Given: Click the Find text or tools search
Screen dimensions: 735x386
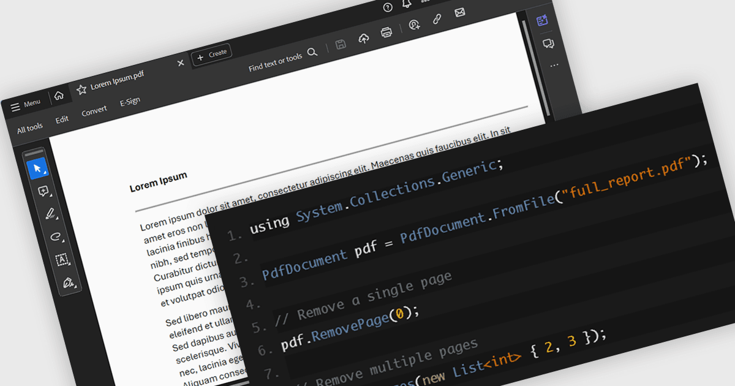Looking at the screenshot, I should coord(275,62).
